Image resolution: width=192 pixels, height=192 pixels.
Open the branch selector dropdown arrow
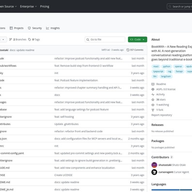point(3,39)
